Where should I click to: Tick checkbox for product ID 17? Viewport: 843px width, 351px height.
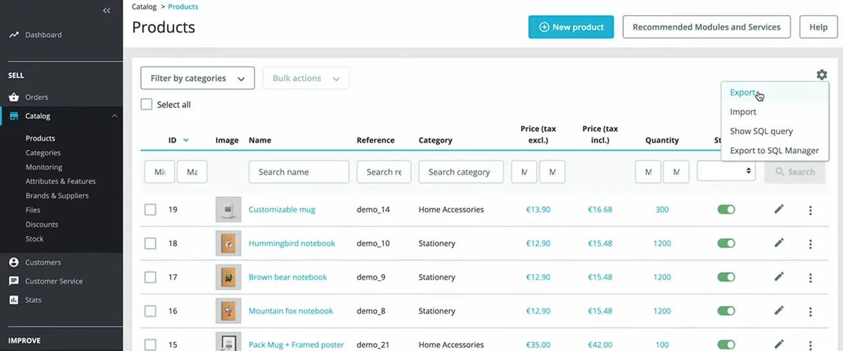(x=150, y=277)
